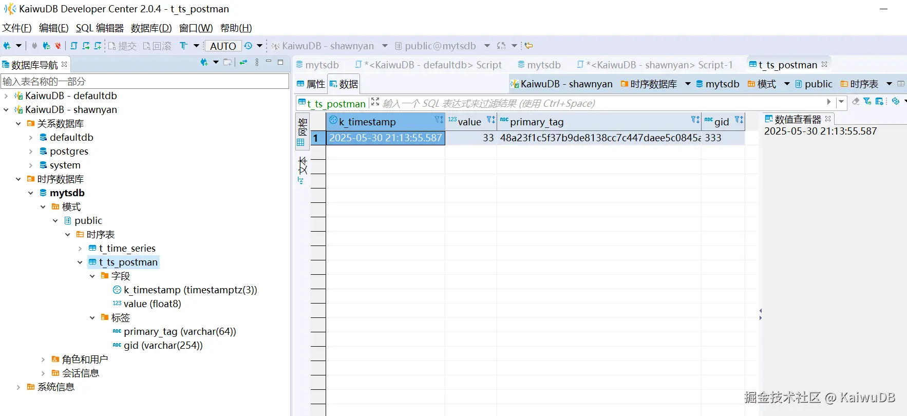Open the transaction log clock icon

pyautogui.click(x=249, y=46)
